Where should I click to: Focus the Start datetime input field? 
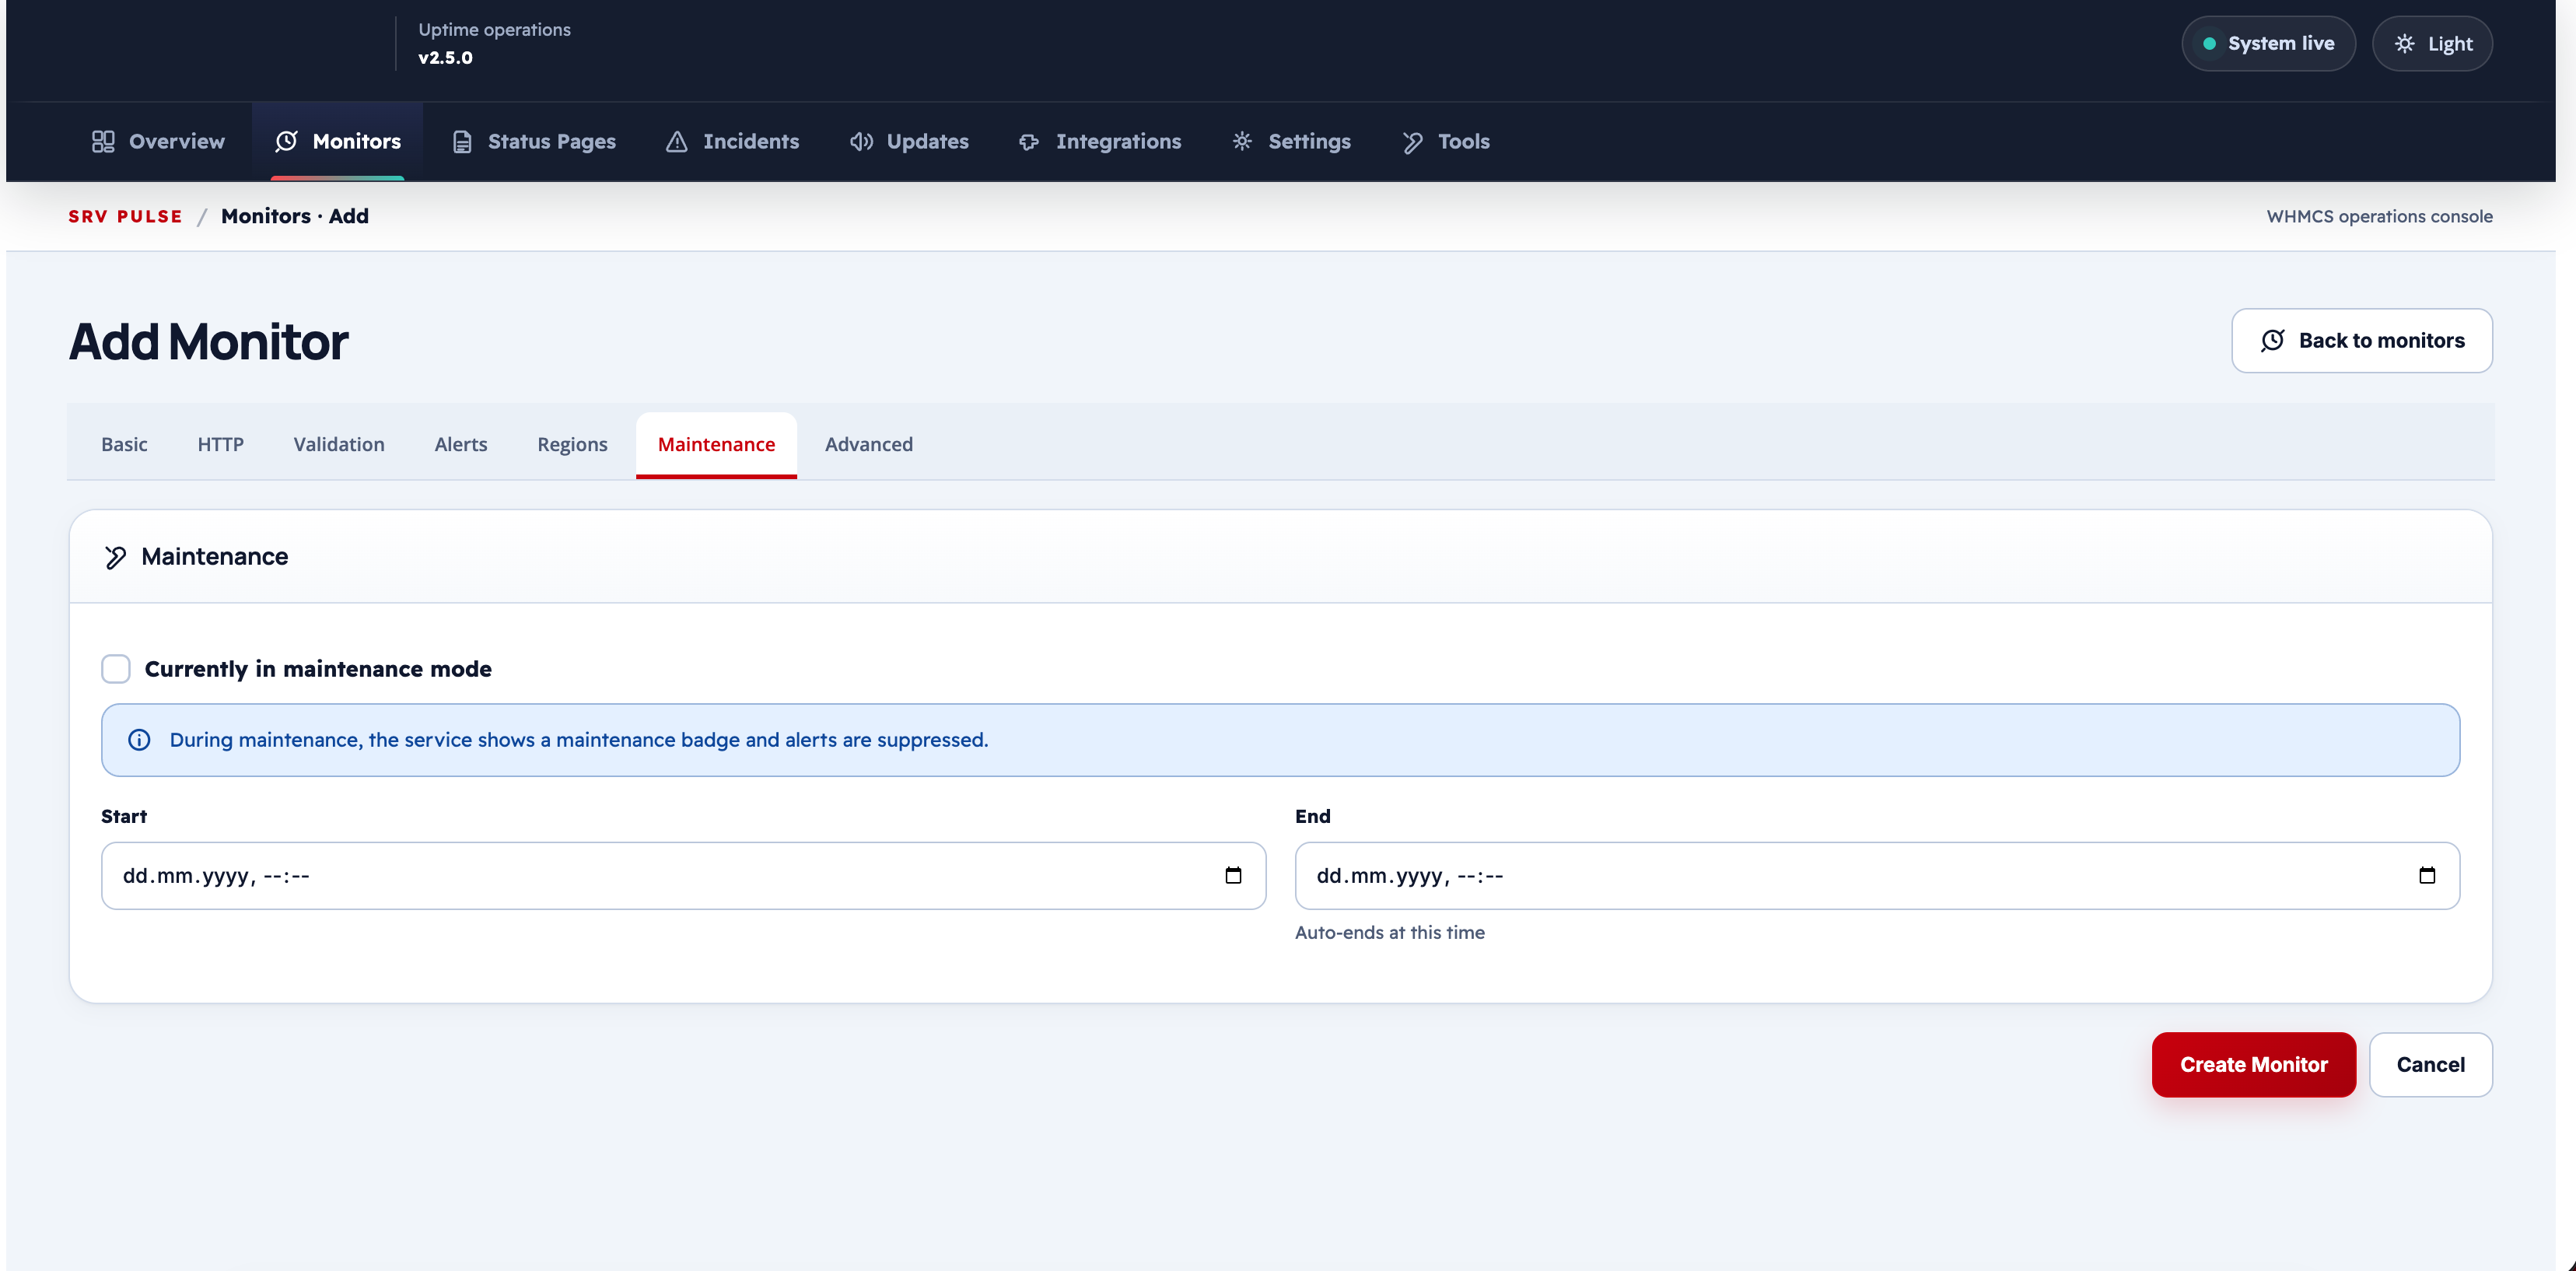coord(684,876)
